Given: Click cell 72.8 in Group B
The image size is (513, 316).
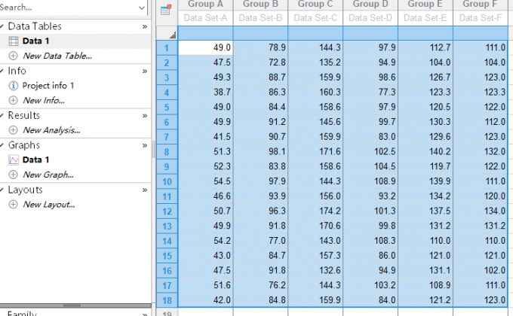Looking at the screenshot, I should pos(260,62).
